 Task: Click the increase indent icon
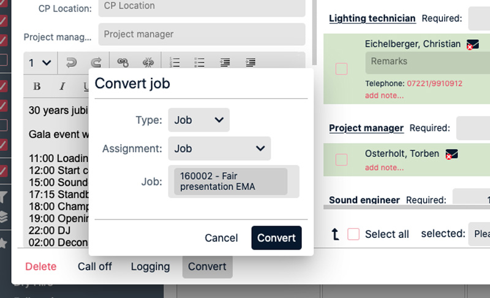tap(250, 63)
